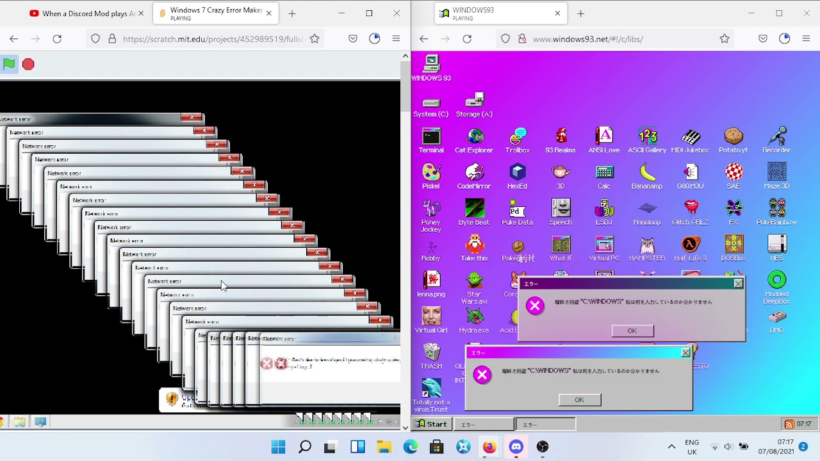Click OK in the upper error dialog
Image resolution: width=820 pixels, height=461 pixels.
click(632, 331)
